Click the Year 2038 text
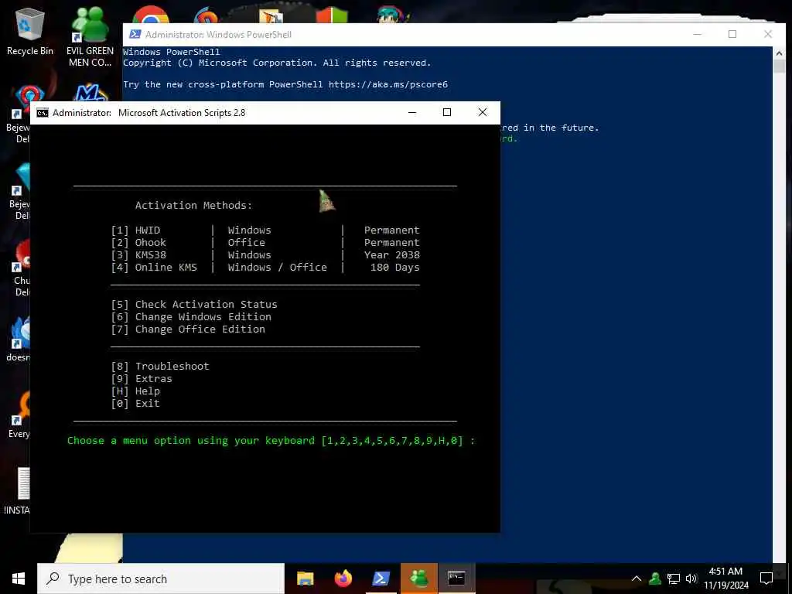 tap(392, 255)
